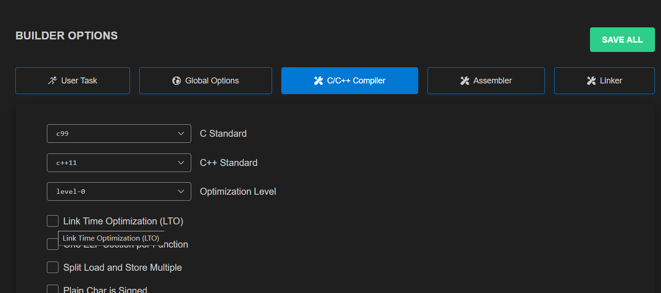Screen dimensions: 661x293
Task: Click the globe icon on Global Options
Action: tap(176, 81)
